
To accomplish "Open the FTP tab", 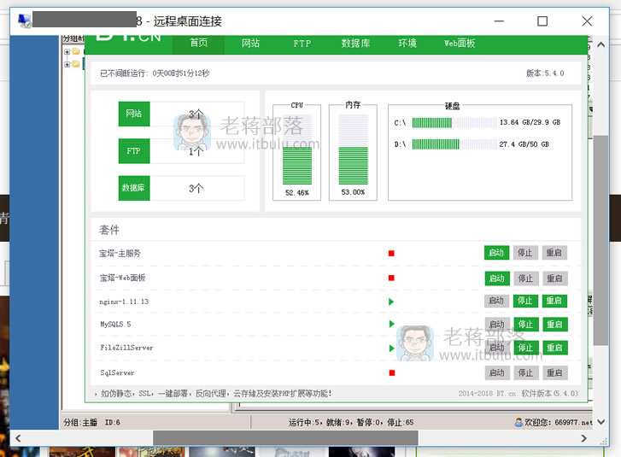I will [302, 44].
